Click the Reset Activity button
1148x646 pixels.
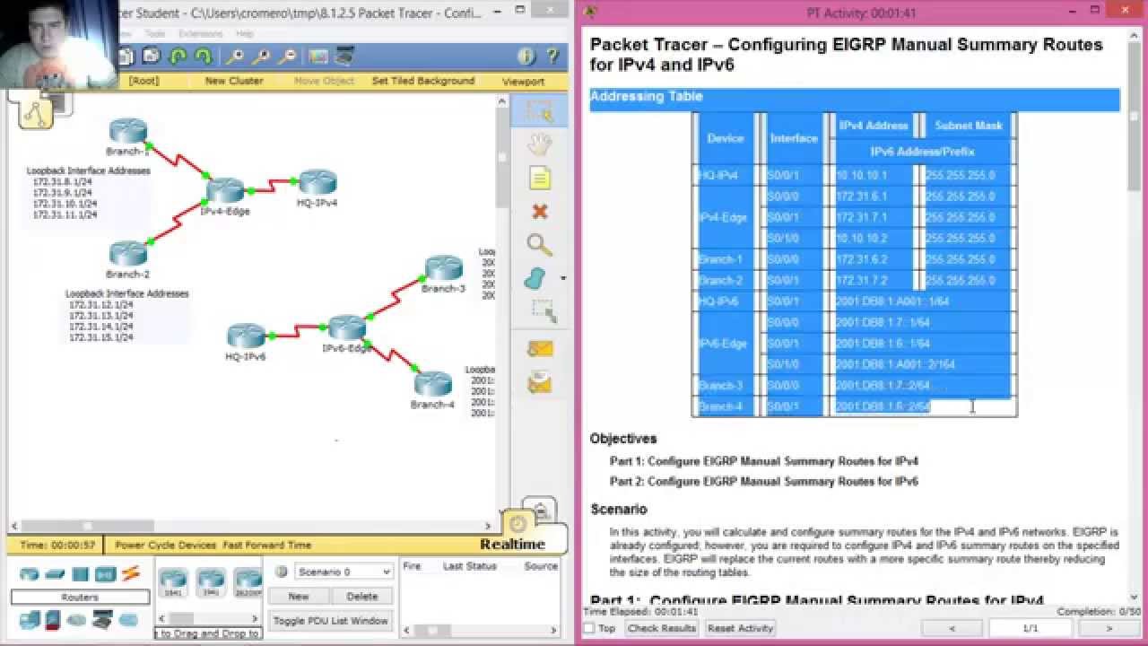[x=741, y=628]
